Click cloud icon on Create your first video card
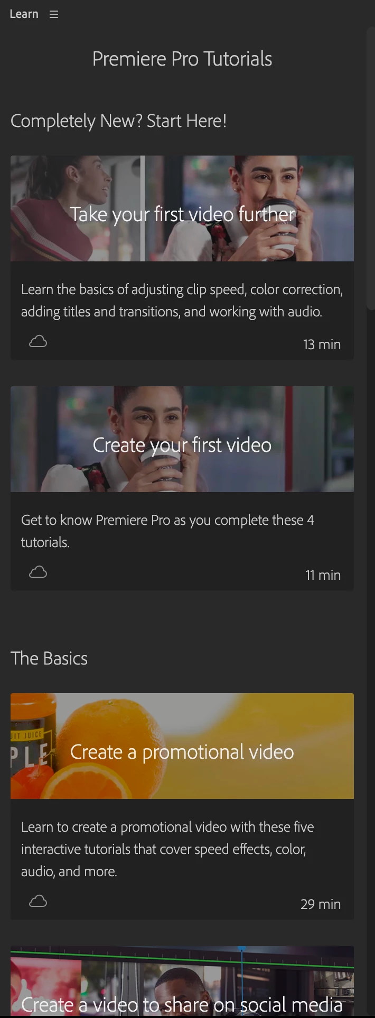This screenshot has height=1018, width=375. tap(38, 572)
